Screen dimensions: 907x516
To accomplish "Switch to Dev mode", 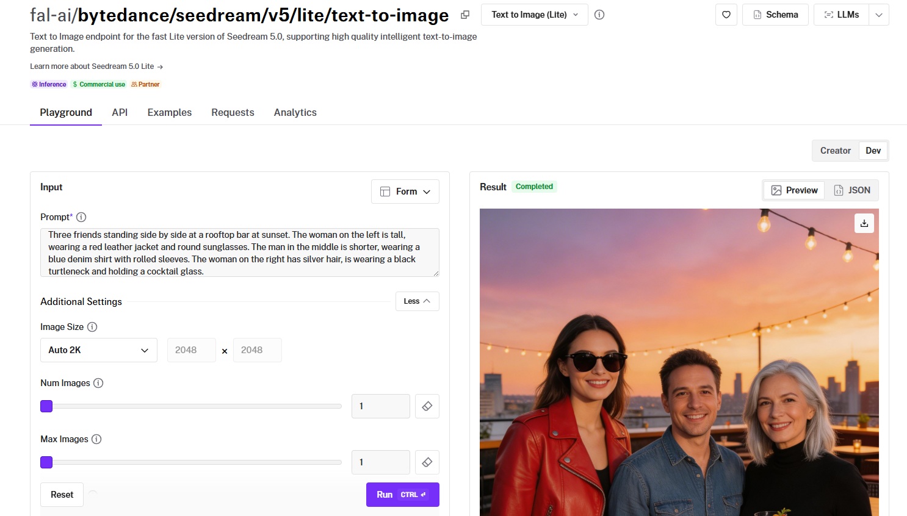I will pyautogui.click(x=873, y=151).
